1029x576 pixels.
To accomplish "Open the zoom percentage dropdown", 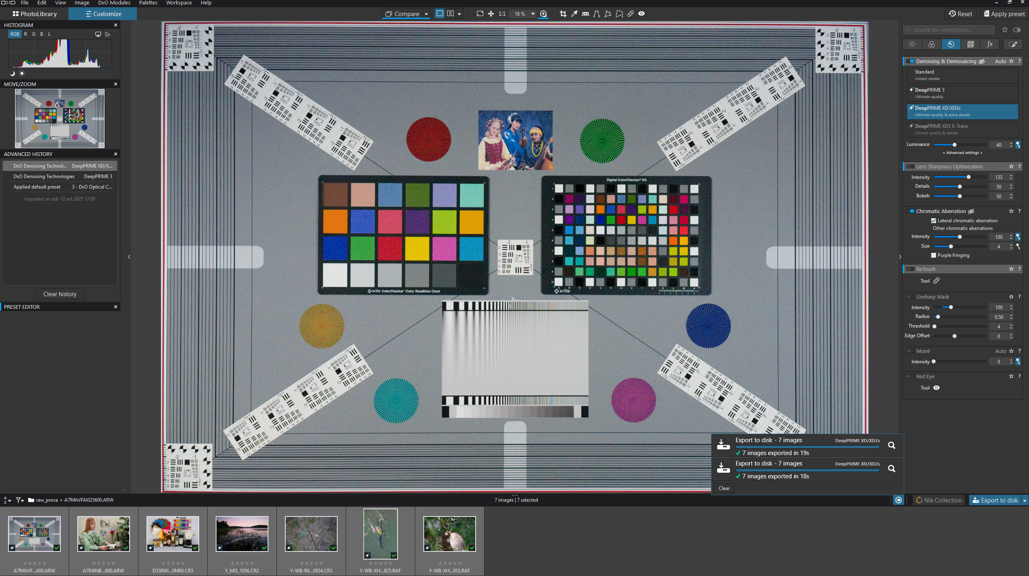I will pos(533,14).
